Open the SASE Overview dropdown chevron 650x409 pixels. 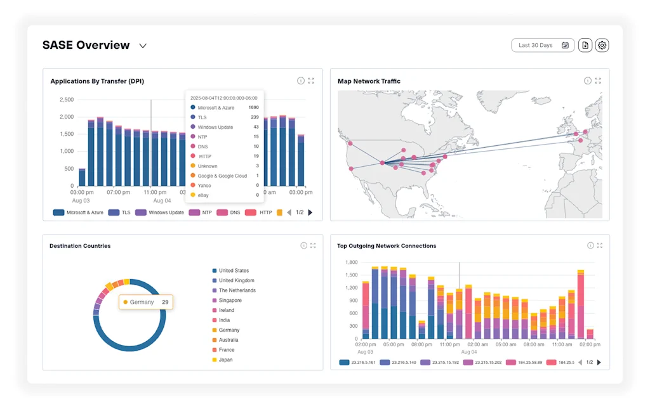pos(143,46)
